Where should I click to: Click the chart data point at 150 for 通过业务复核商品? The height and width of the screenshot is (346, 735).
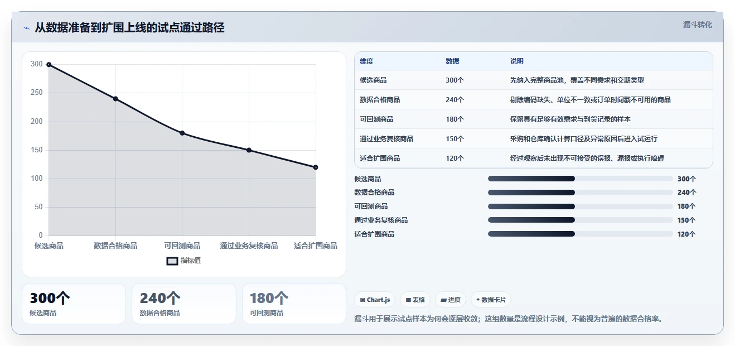click(249, 150)
